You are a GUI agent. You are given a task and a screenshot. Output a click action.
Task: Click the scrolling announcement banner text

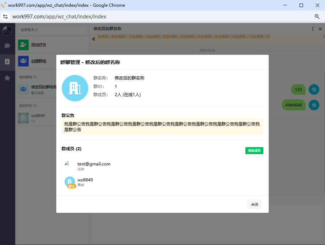[184, 37]
